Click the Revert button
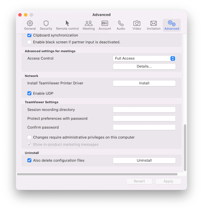 click(x=139, y=181)
